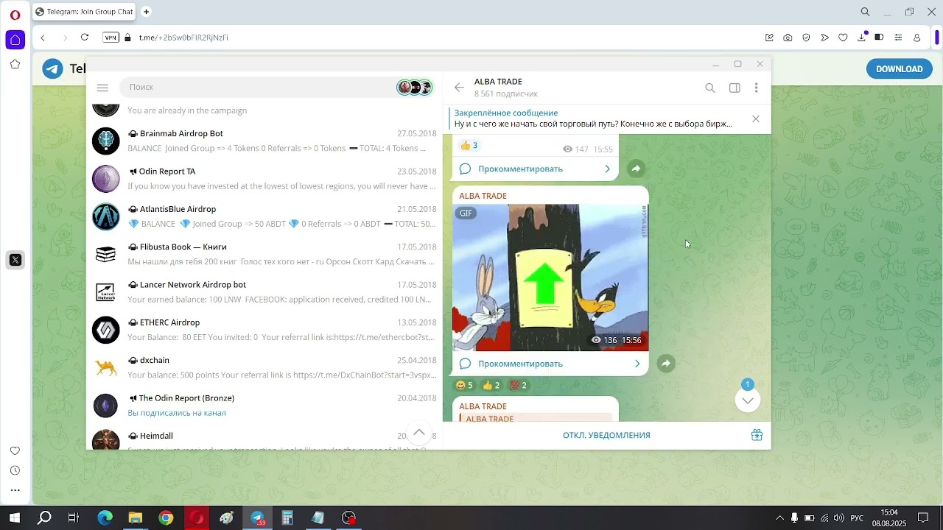Toggle the smiley reaction with count 5
This screenshot has height=530, width=943.
pyautogui.click(x=464, y=385)
